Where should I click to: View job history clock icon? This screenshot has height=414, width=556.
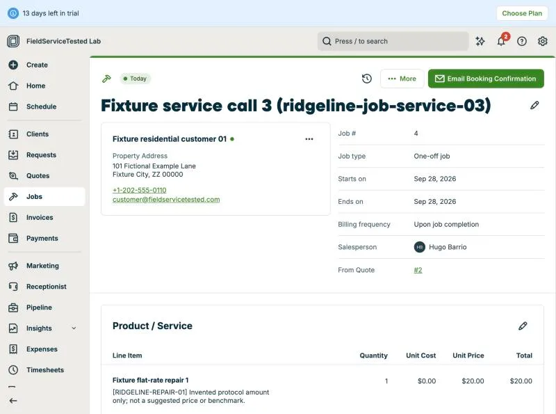367,79
